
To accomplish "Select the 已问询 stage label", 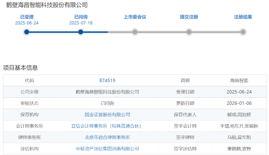I will coord(80,17).
